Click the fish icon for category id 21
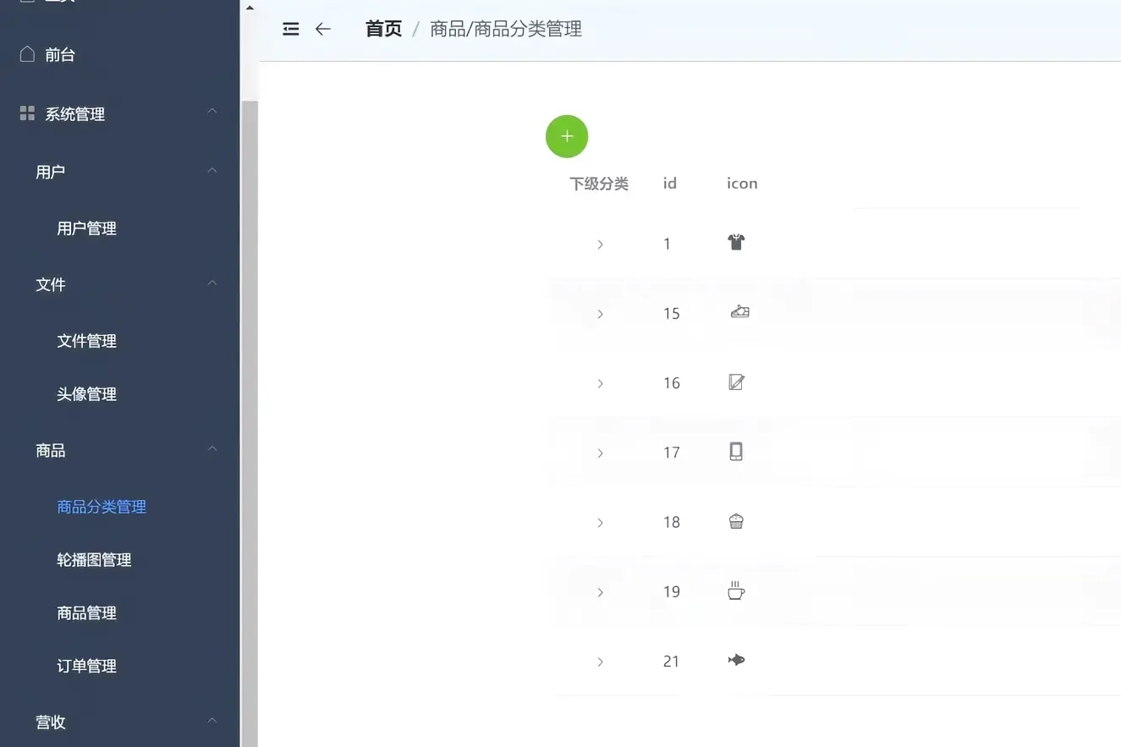 (735, 661)
